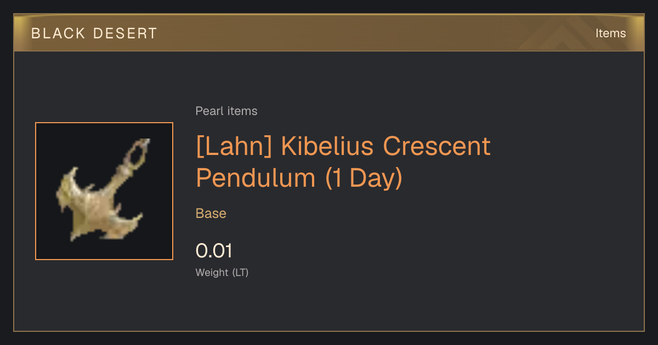Viewport: 658px width, 345px height.
Task: Click the (1 Day) duration text
Action: click(x=364, y=179)
